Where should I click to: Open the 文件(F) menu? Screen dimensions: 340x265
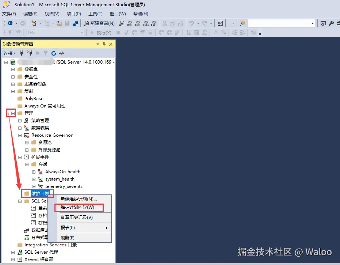click(9, 14)
